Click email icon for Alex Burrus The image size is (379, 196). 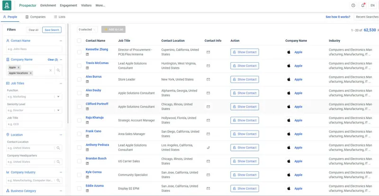[208, 79]
